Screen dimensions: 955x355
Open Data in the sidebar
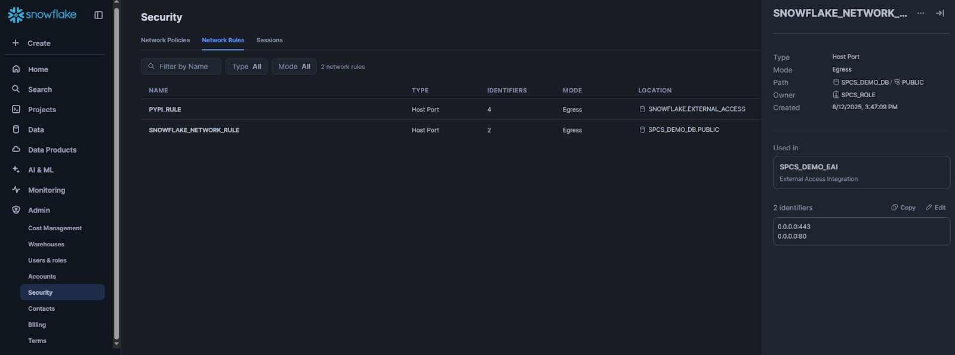click(x=36, y=129)
